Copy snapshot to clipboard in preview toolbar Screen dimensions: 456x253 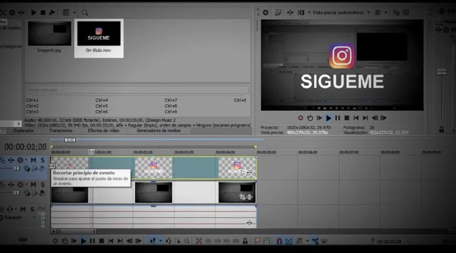(397, 12)
